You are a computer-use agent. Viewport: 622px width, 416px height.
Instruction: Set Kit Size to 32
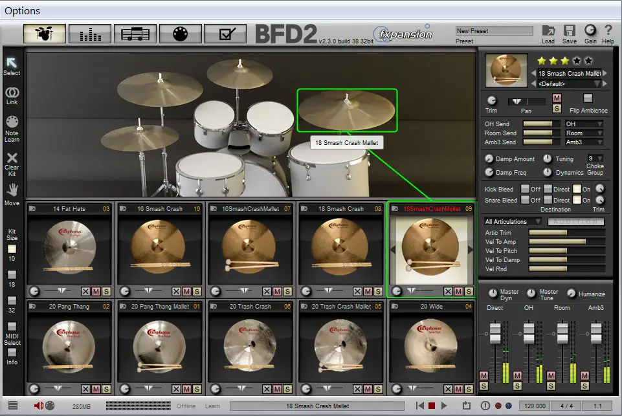pyautogui.click(x=12, y=300)
